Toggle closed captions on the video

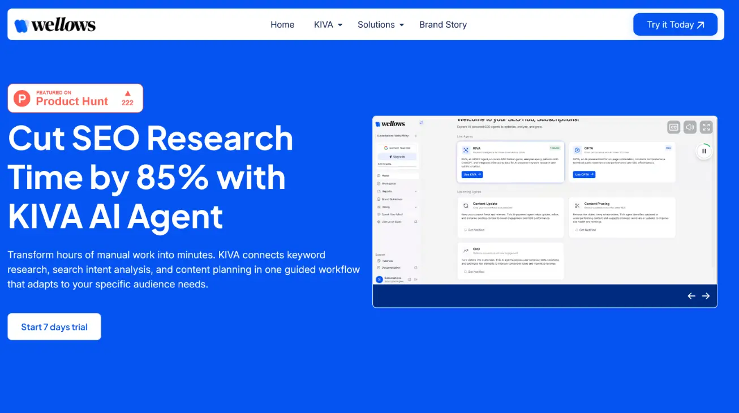click(673, 127)
